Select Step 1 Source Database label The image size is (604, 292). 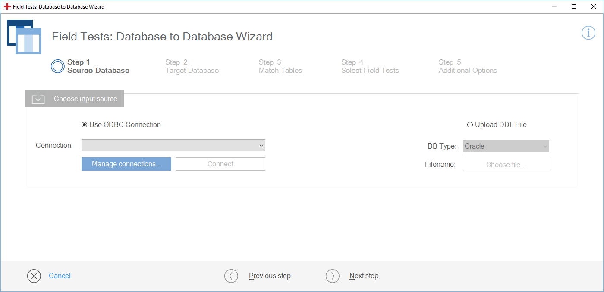point(98,66)
